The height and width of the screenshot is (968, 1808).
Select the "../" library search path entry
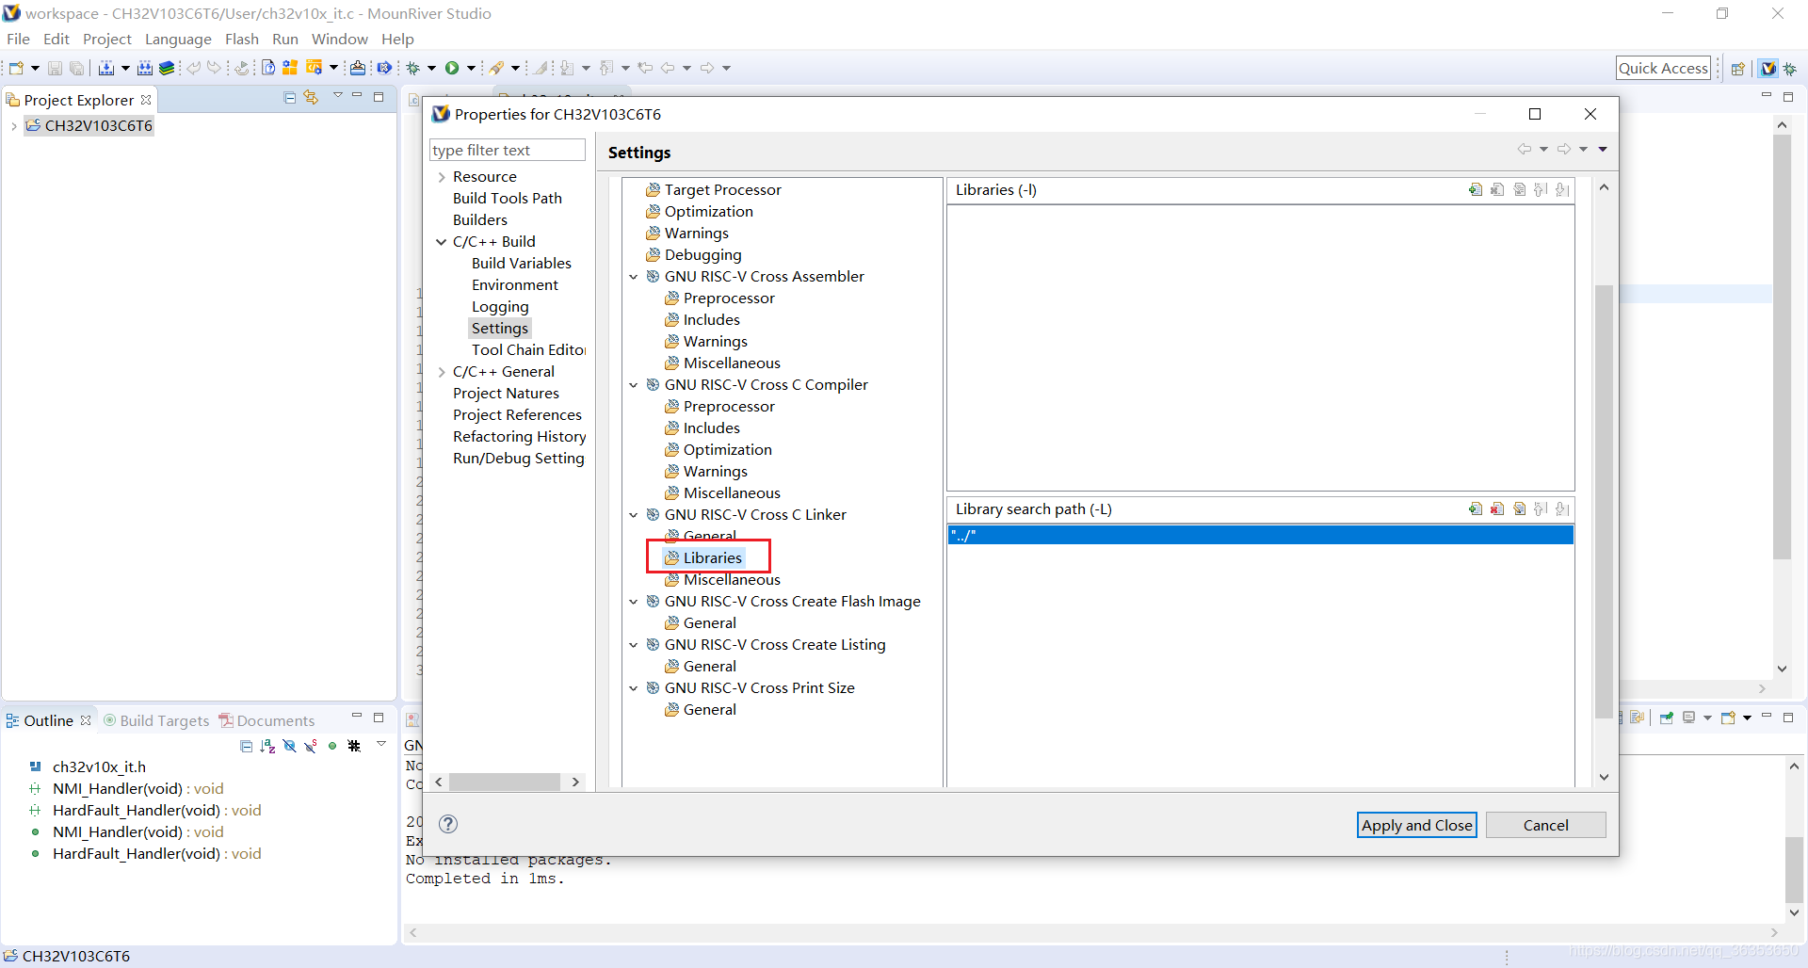(1260, 535)
